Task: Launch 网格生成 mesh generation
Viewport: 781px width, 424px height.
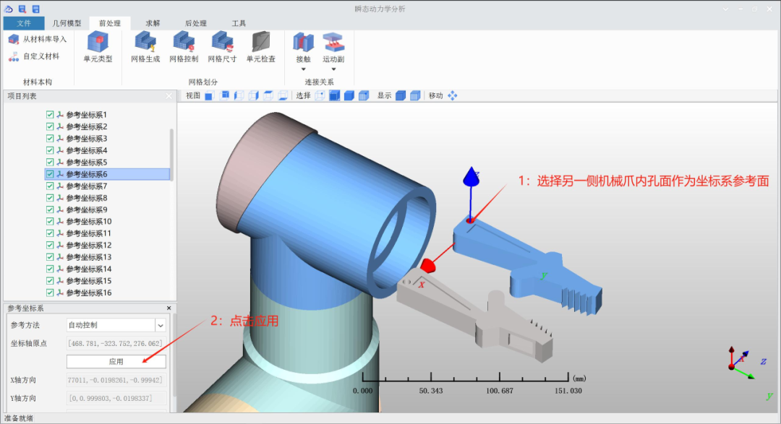Action: pos(145,48)
